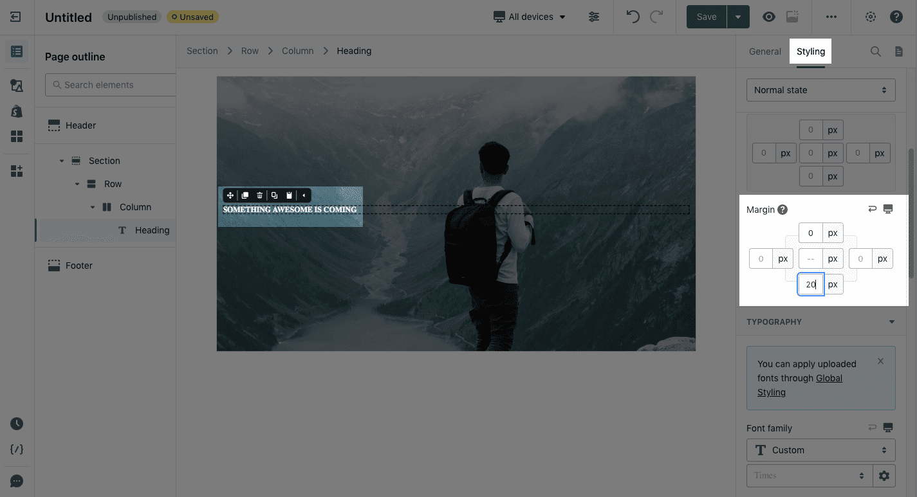This screenshot has width=917, height=497.
Task: Click the px unit beside margin bottom
Action: pos(833,284)
